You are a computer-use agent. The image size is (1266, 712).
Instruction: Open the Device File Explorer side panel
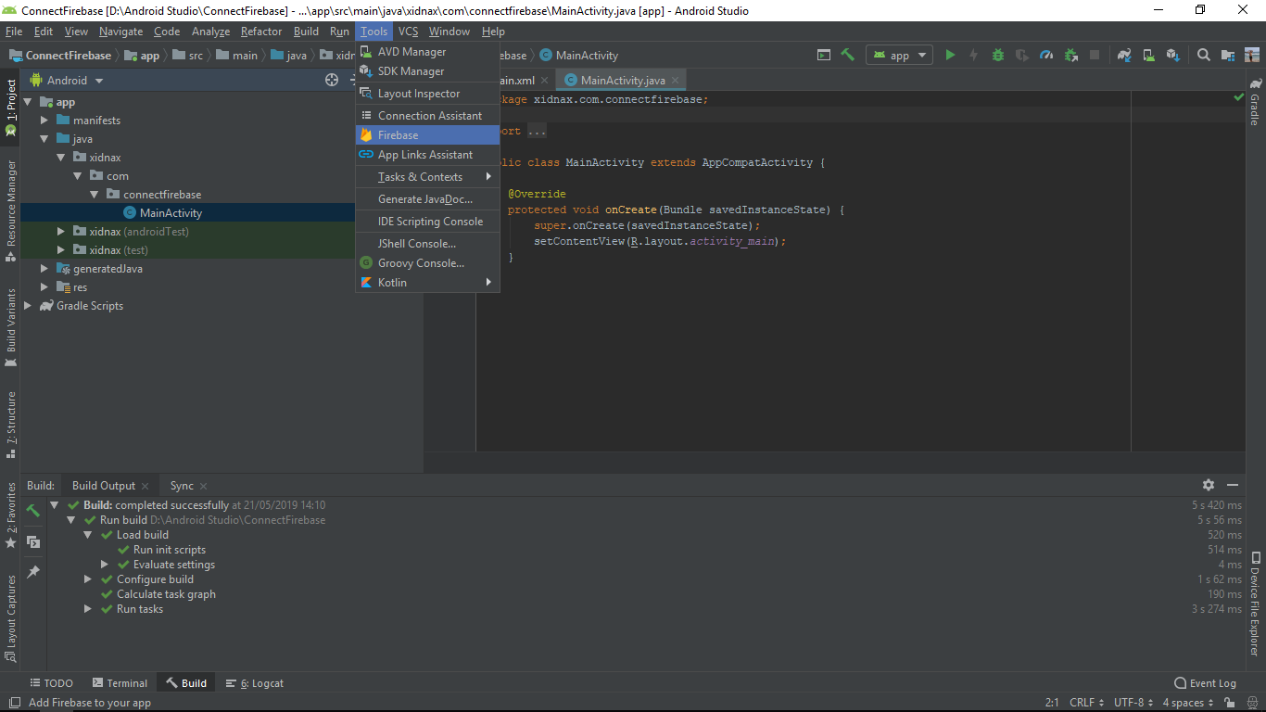coord(1255,604)
